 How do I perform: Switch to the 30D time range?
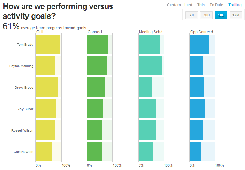(x=206, y=15)
